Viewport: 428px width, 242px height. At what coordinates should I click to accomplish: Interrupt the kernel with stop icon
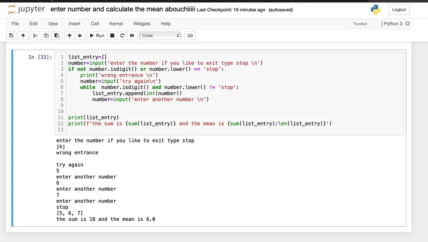tap(112, 36)
